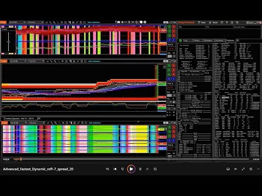Open the instrument dropdown in the middle chart
The image size is (262, 196).
tap(18, 61)
